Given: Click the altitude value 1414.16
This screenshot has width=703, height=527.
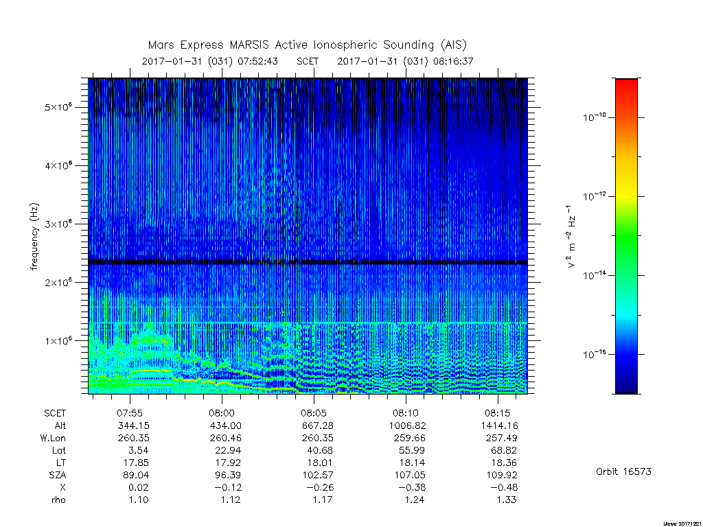Looking at the screenshot, I should point(499,425).
